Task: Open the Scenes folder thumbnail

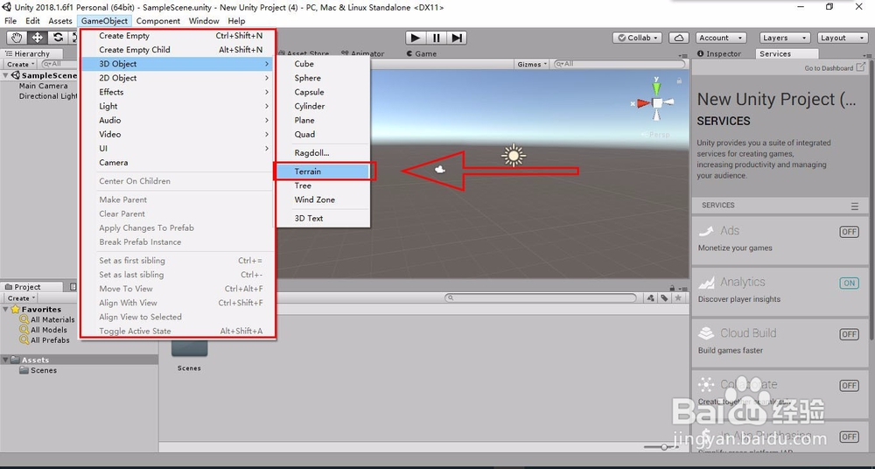Action: tap(189, 348)
